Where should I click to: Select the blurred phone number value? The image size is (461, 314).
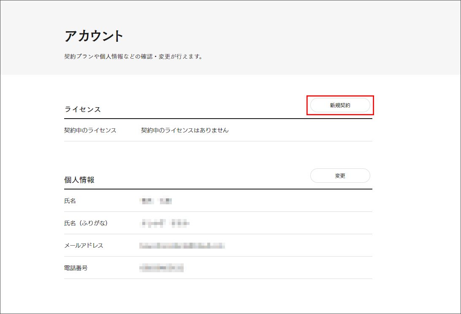pos(162,268)
